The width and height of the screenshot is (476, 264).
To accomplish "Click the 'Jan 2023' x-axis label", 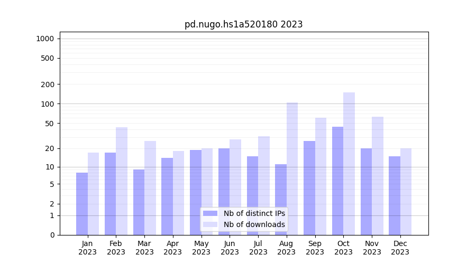I will click(88, 248).
